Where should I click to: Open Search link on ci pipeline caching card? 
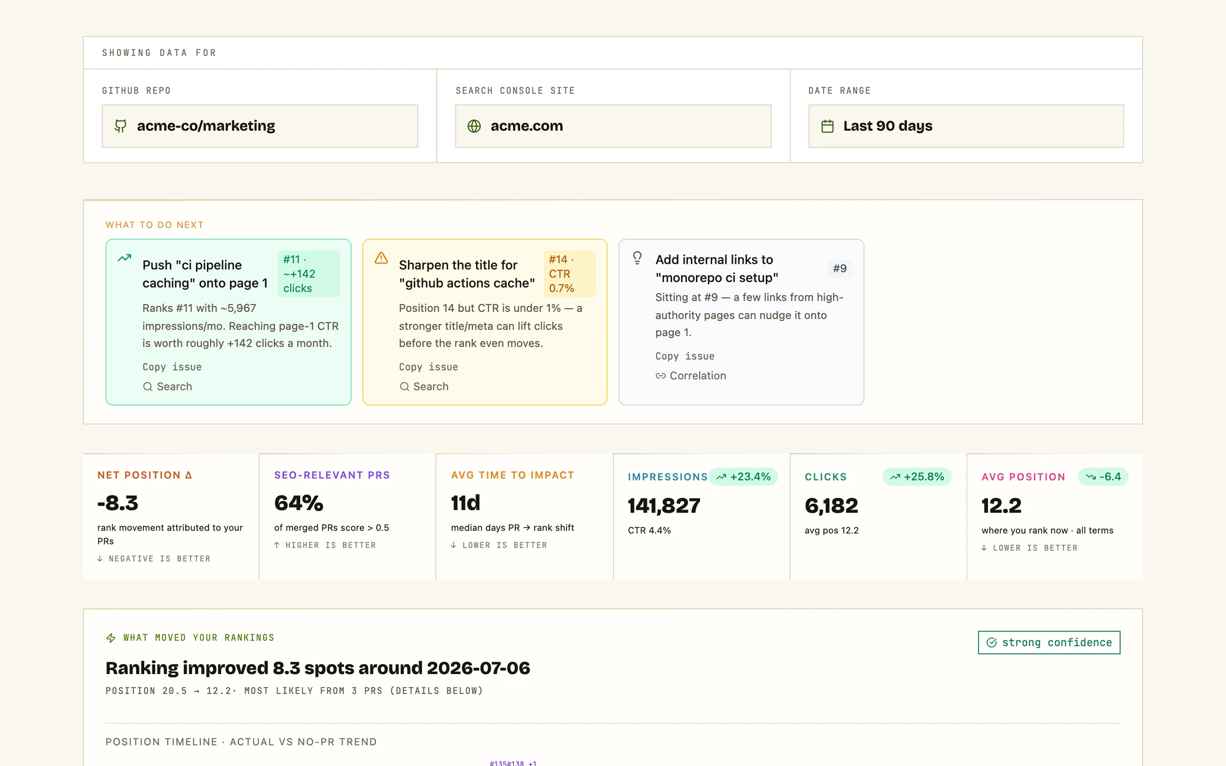[x=167, y=386]
